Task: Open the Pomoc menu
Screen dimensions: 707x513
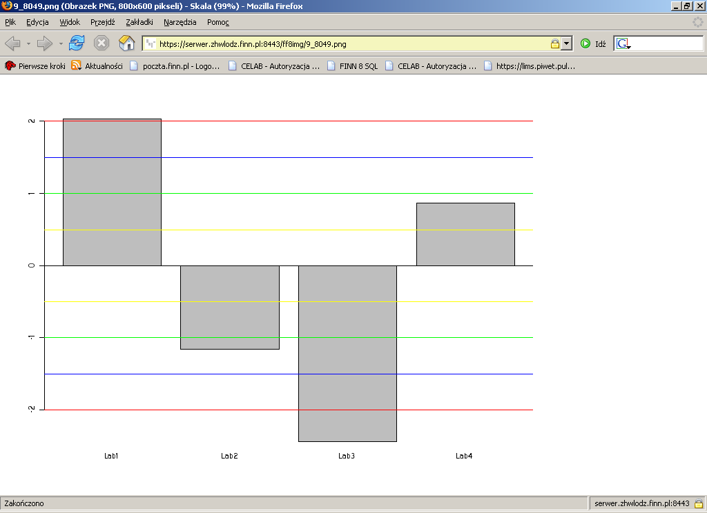Action: [x=217, y=22]
